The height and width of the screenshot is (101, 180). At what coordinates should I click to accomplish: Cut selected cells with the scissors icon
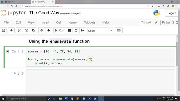click(19, 30)
